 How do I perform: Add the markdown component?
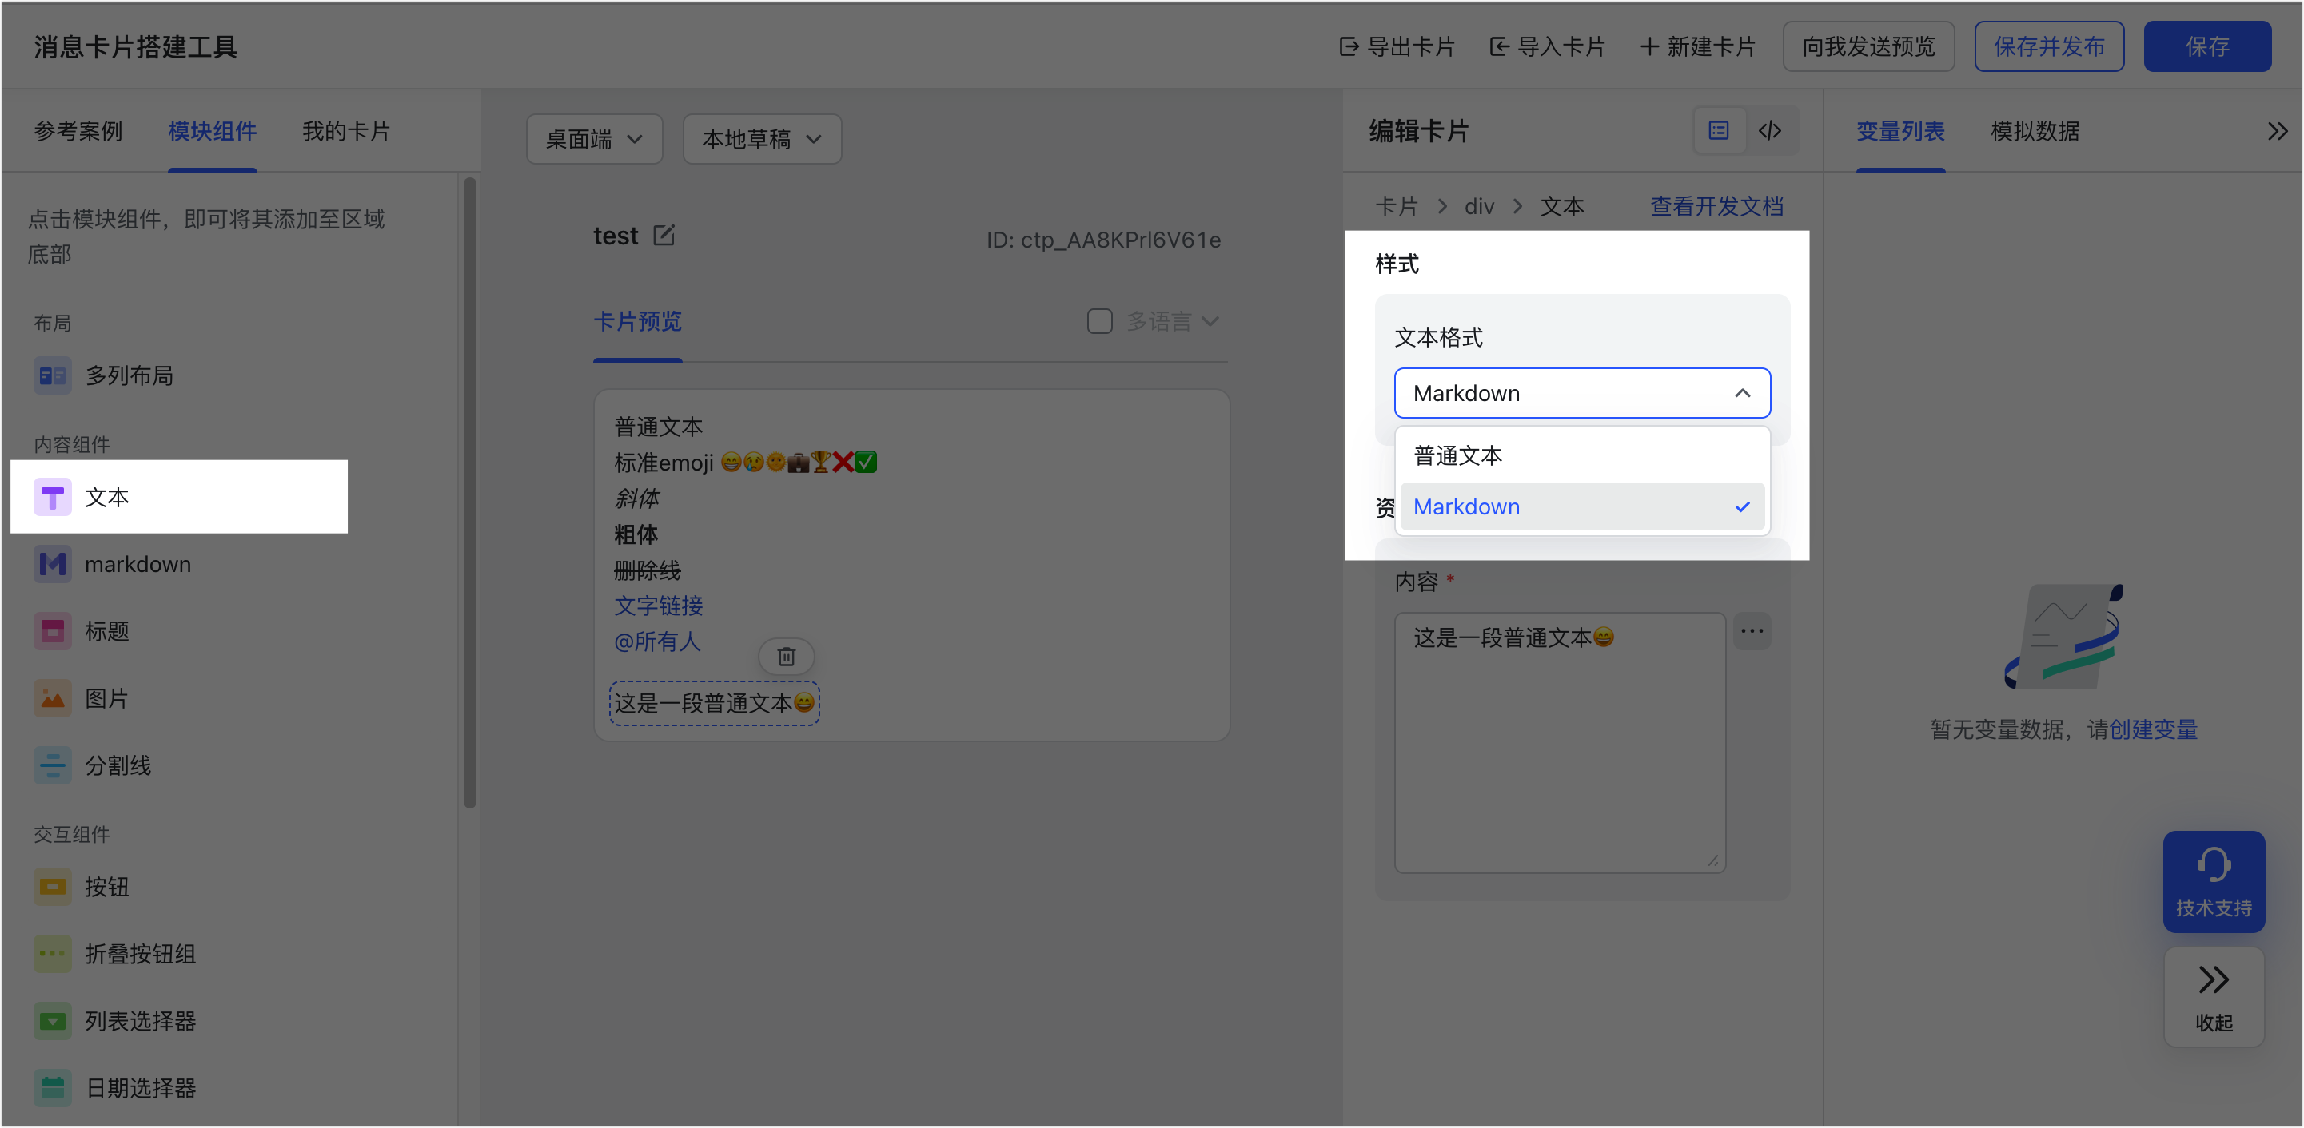click(137, 564)
